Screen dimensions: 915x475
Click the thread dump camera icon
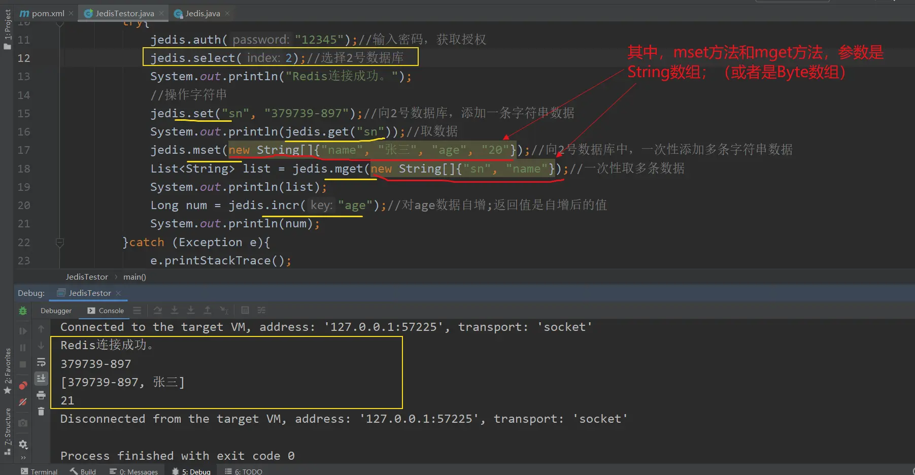point(23,423)
